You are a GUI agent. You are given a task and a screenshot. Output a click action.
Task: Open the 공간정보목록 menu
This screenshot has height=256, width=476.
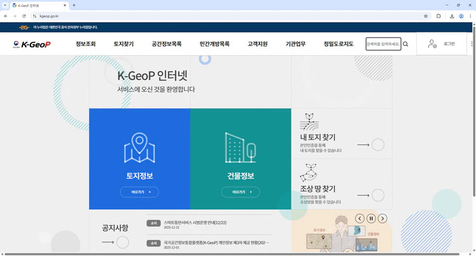(x=167, y=44)
